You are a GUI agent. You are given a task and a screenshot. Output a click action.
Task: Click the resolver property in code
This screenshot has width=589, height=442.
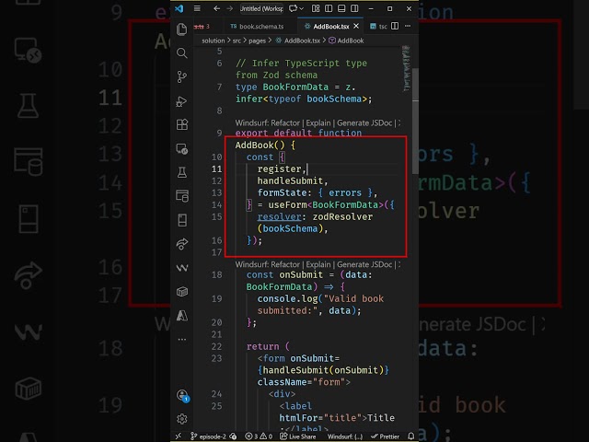[279, 217]
